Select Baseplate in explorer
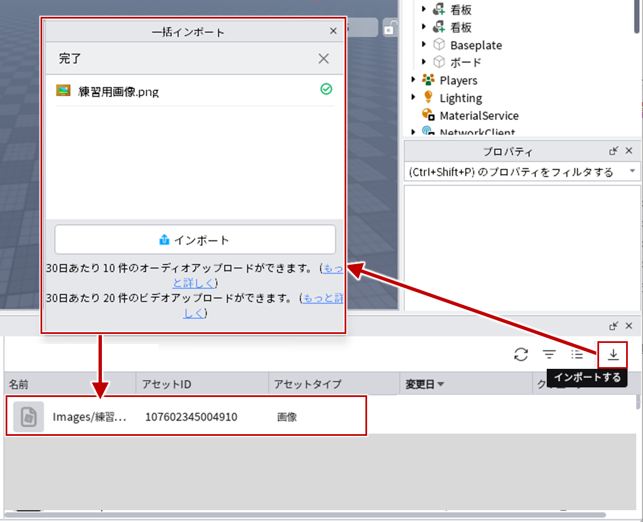The height and width of the screenshot is (522, 643). point(476,45)
